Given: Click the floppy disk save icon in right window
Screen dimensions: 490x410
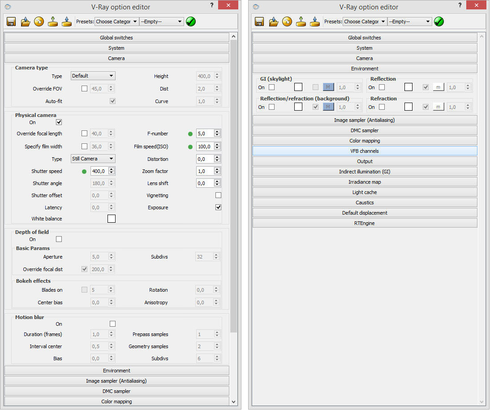Looking at the screenshot, I should tap(259, 22).
